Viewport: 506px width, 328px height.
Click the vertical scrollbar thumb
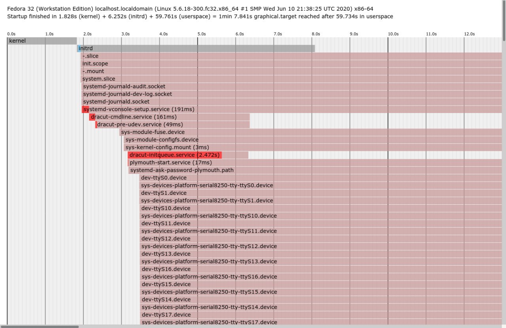504,21
